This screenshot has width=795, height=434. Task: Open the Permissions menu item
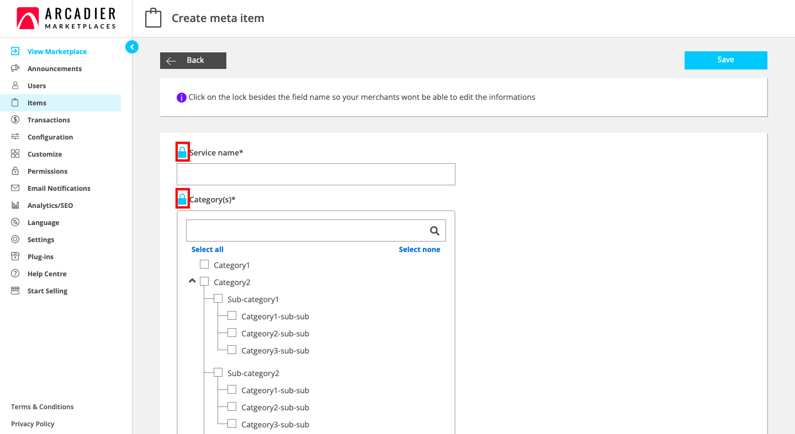click(x=47, y=171)
